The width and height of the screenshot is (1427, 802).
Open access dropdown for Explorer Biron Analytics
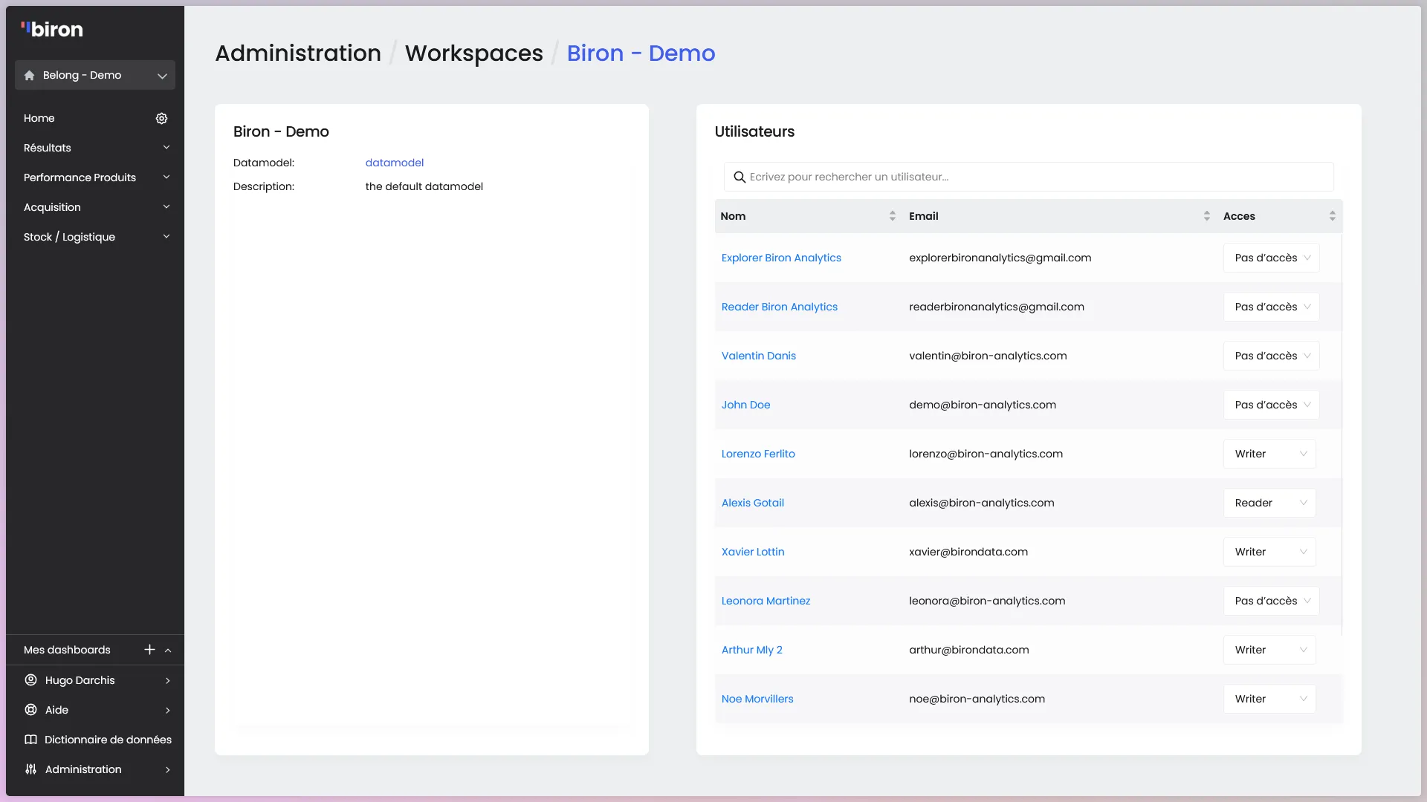[1271, 258]
